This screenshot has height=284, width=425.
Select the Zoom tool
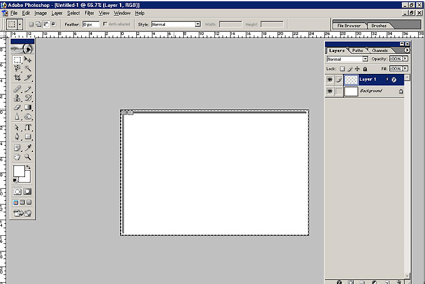click(x=28, y=157)
